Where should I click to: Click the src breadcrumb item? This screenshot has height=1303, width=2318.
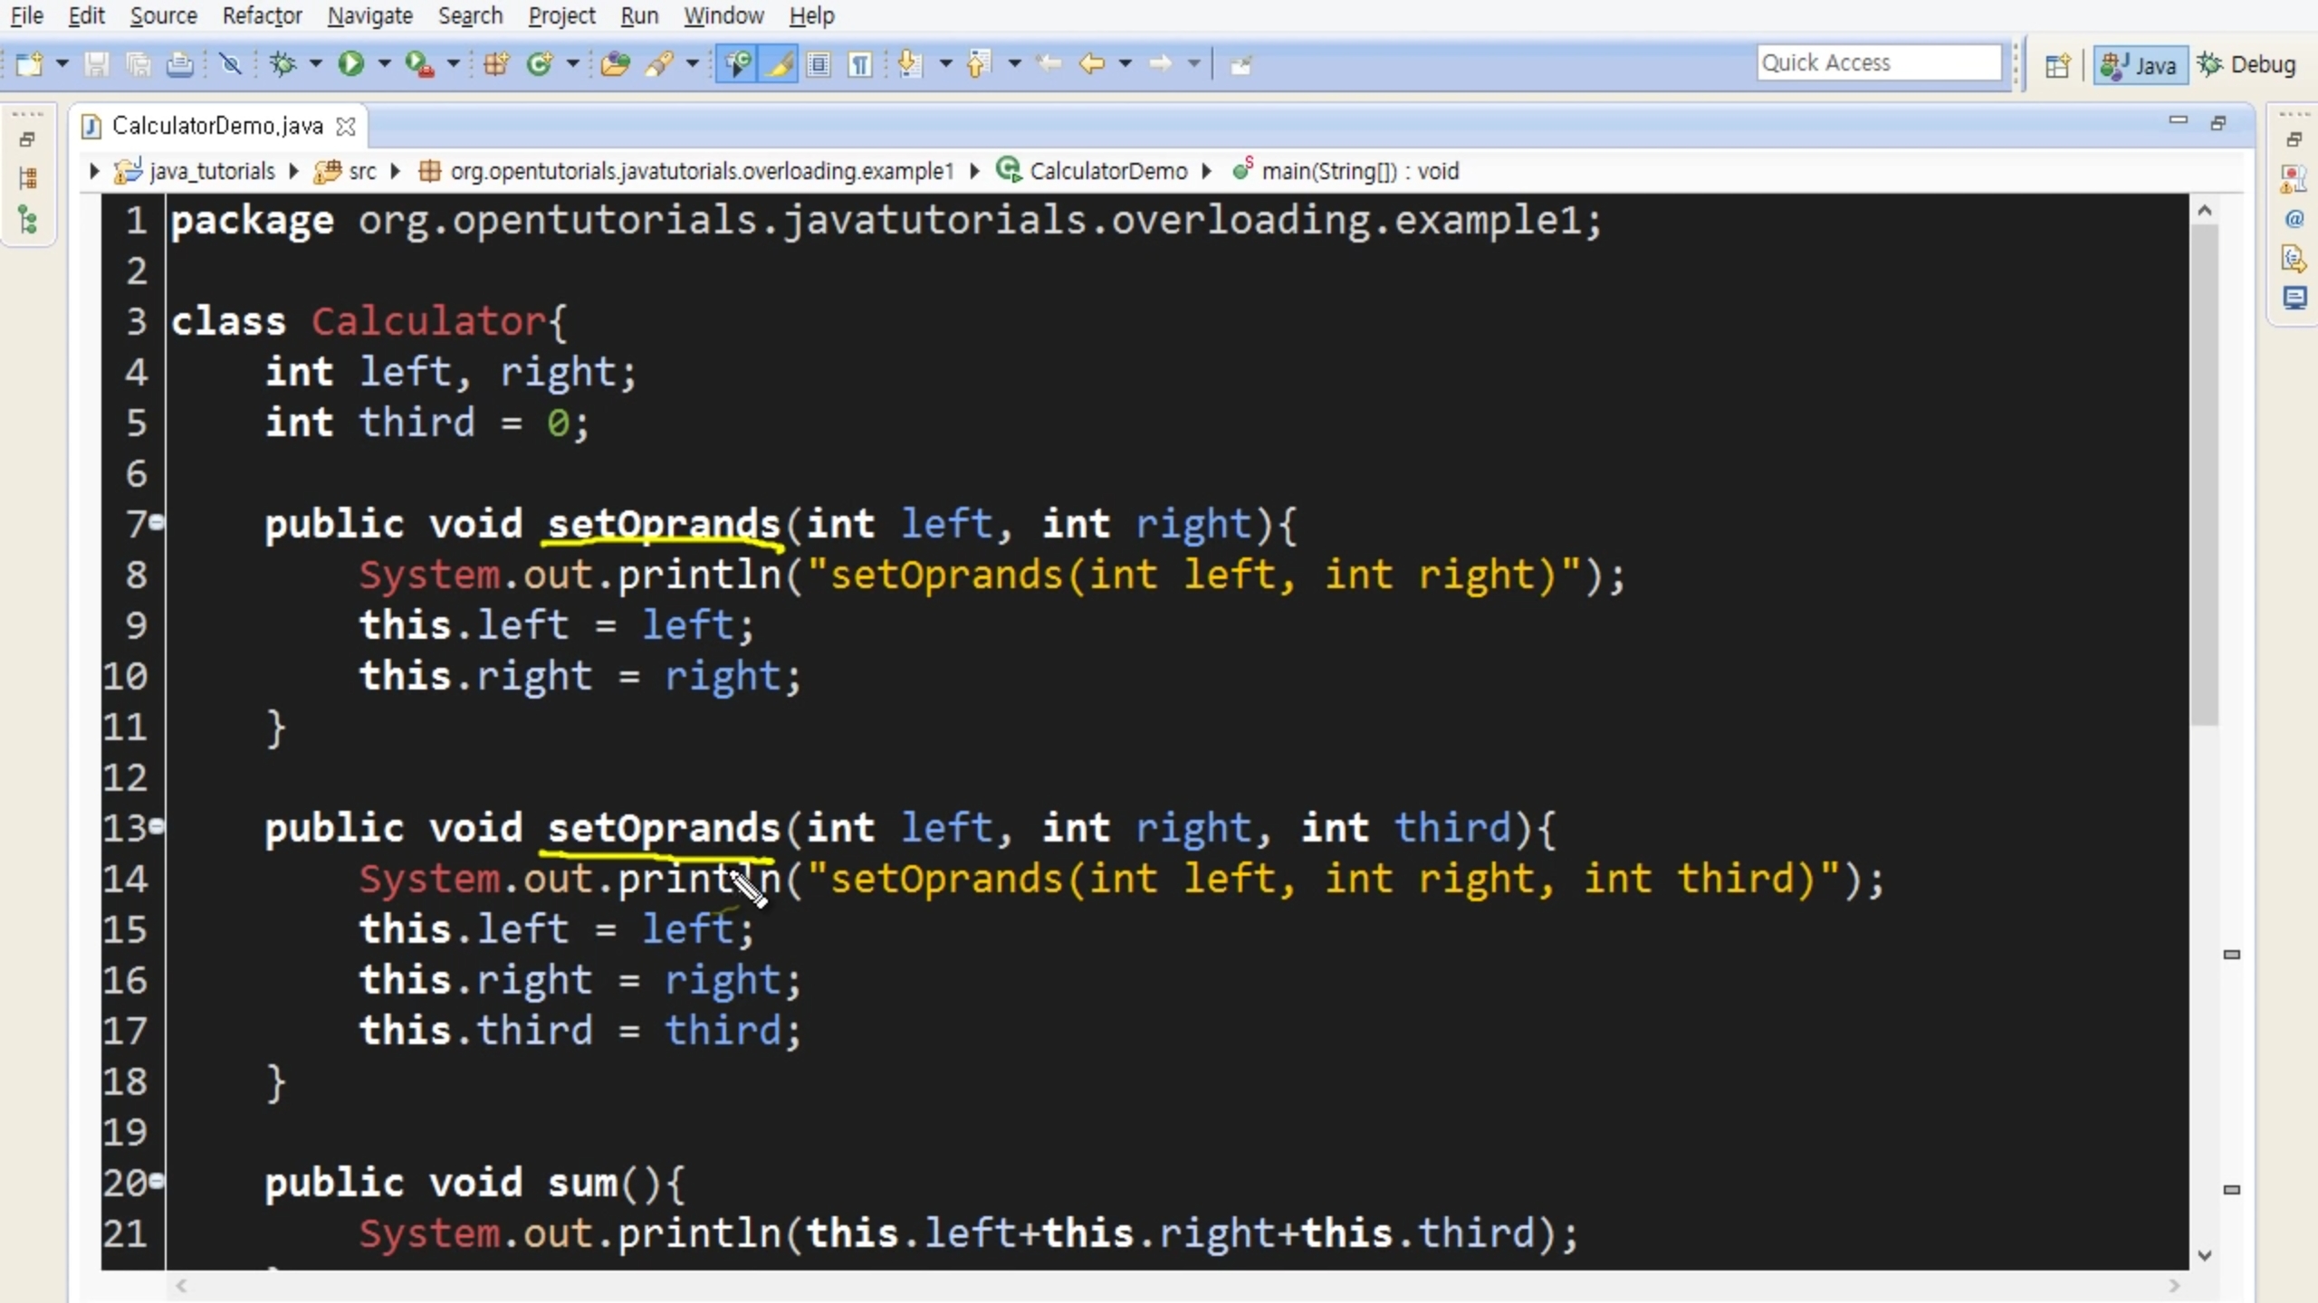coord(362,171)
